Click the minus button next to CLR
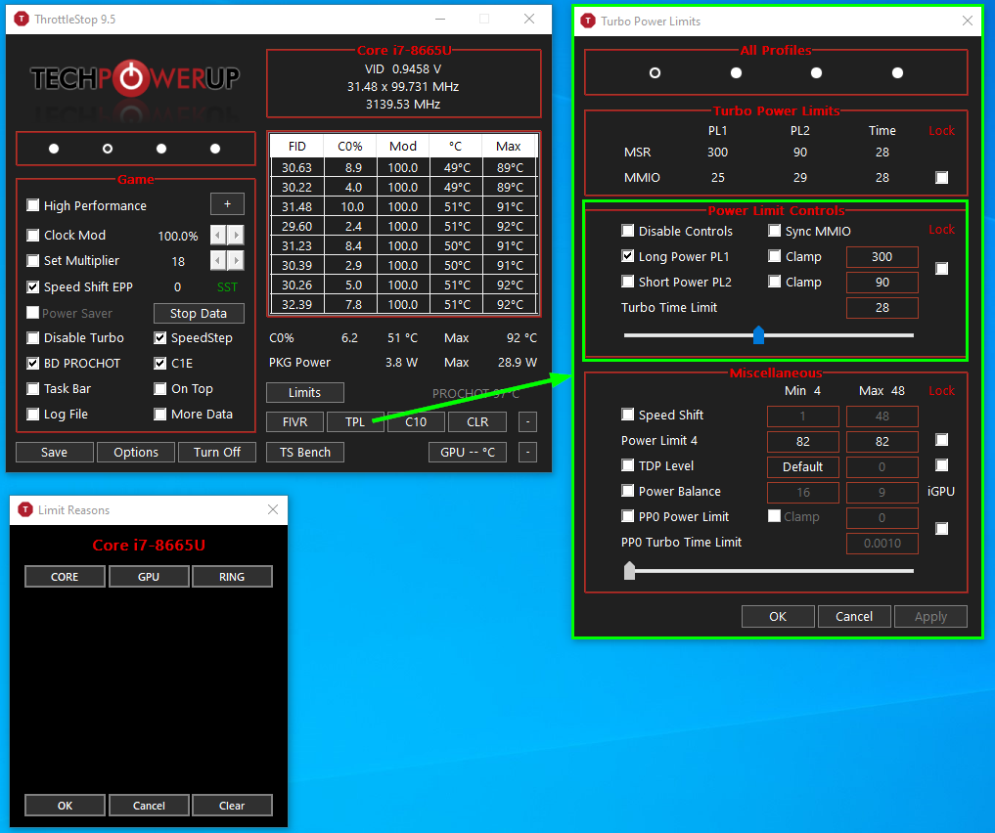Screen dimensions: 995x833 527,421
